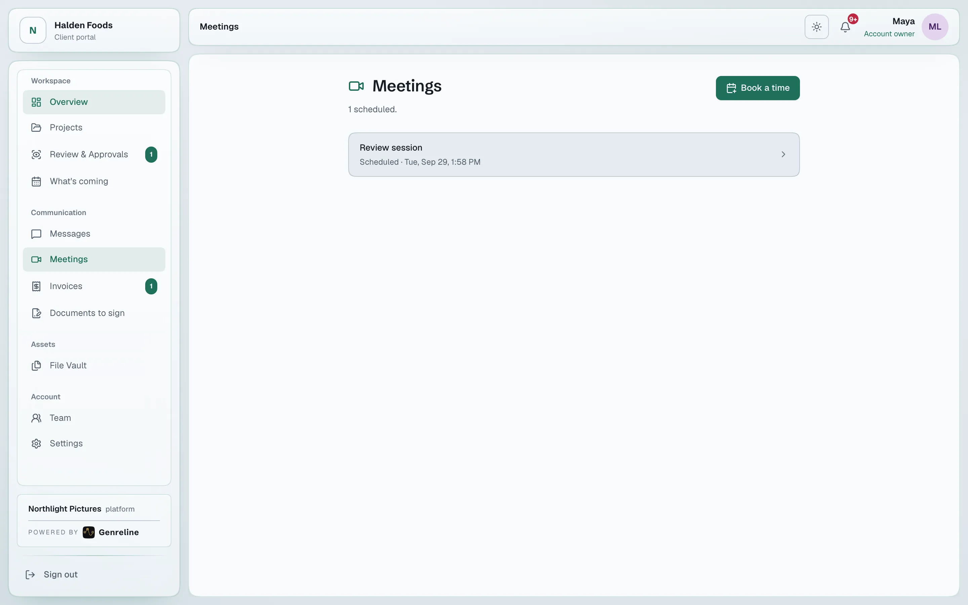Select What's coming in sidebar
Viewport: 968px width, 605px height.
point(79,181)
